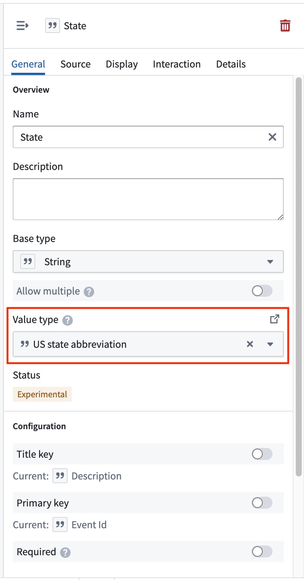304x580 pixels.
Task: Go to the Interaction tab
Action: [x=177, y=64]
